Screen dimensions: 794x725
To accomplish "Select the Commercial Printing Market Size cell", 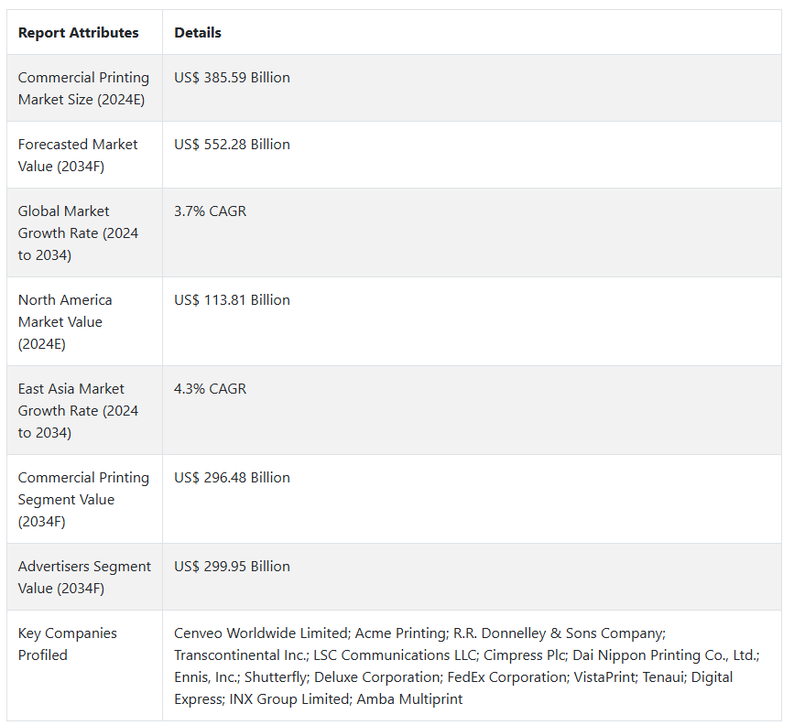I will point(83,89).
